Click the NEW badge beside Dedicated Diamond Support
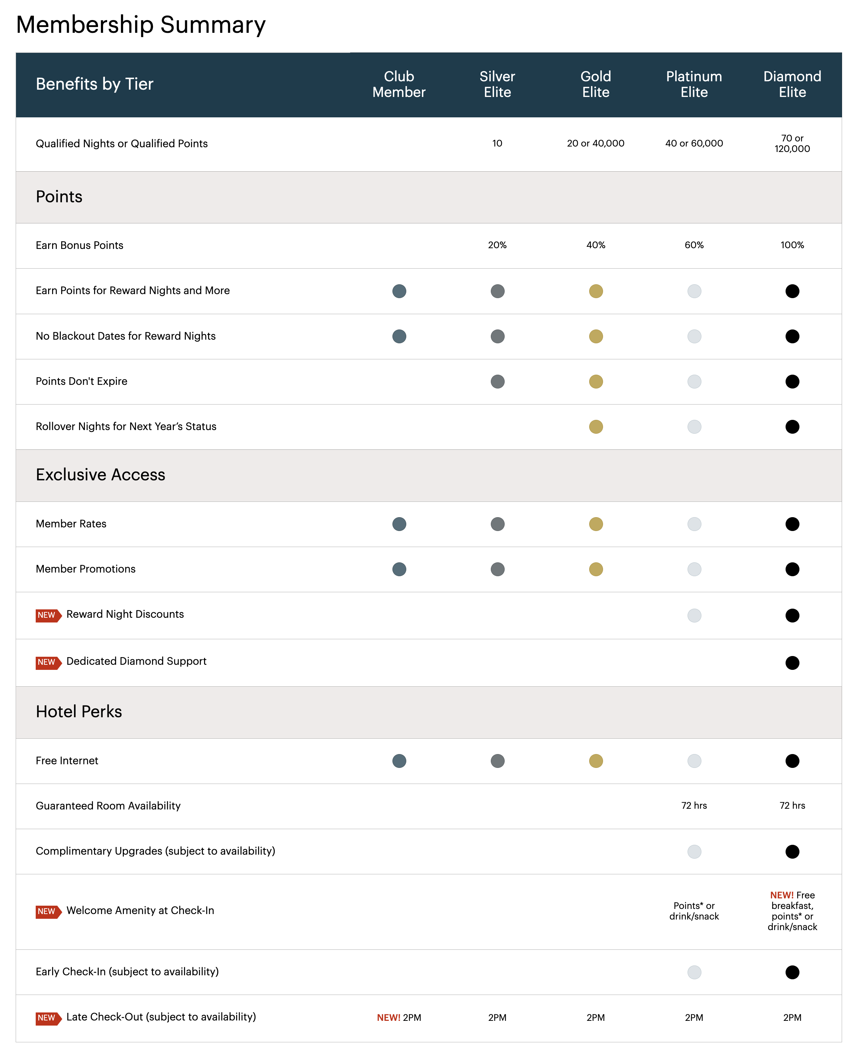Viewport: 857px width, 1054px height. click(47, 662)
